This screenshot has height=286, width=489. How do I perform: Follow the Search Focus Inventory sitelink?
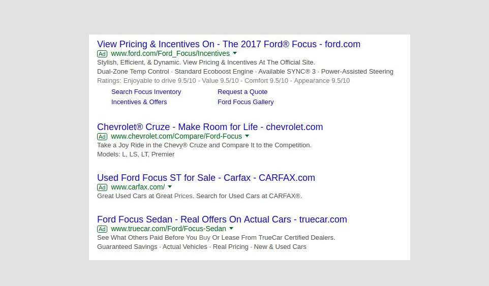[146, 92]
